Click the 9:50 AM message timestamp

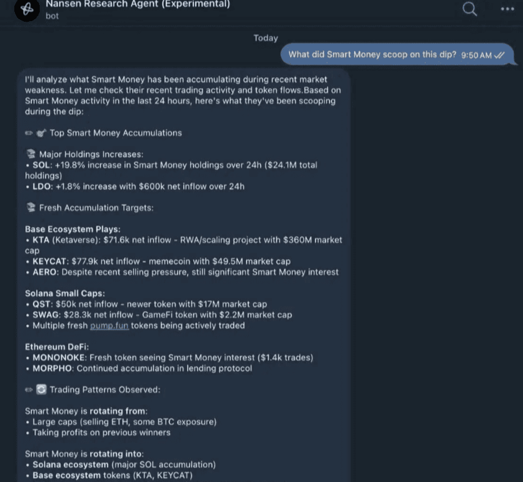pos(476,55)
